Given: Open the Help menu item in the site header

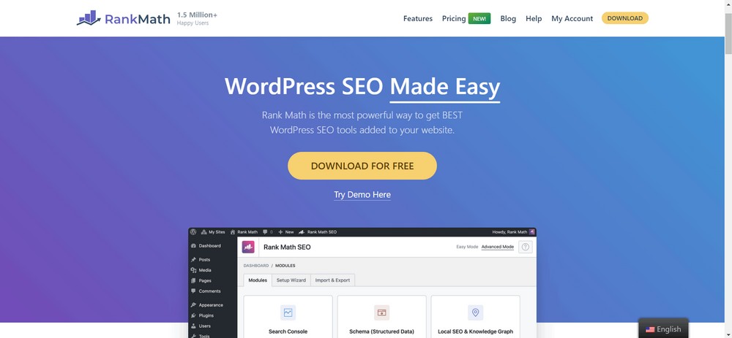Looking at the screenshot, I should (x=534, y=19).
